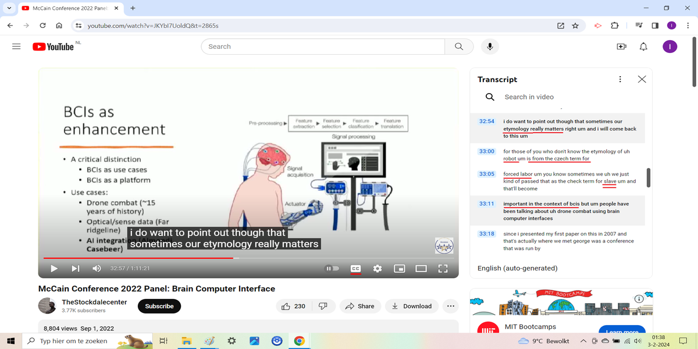
Task: Open File Explorer from the taskbar
Action: point(186,341)
